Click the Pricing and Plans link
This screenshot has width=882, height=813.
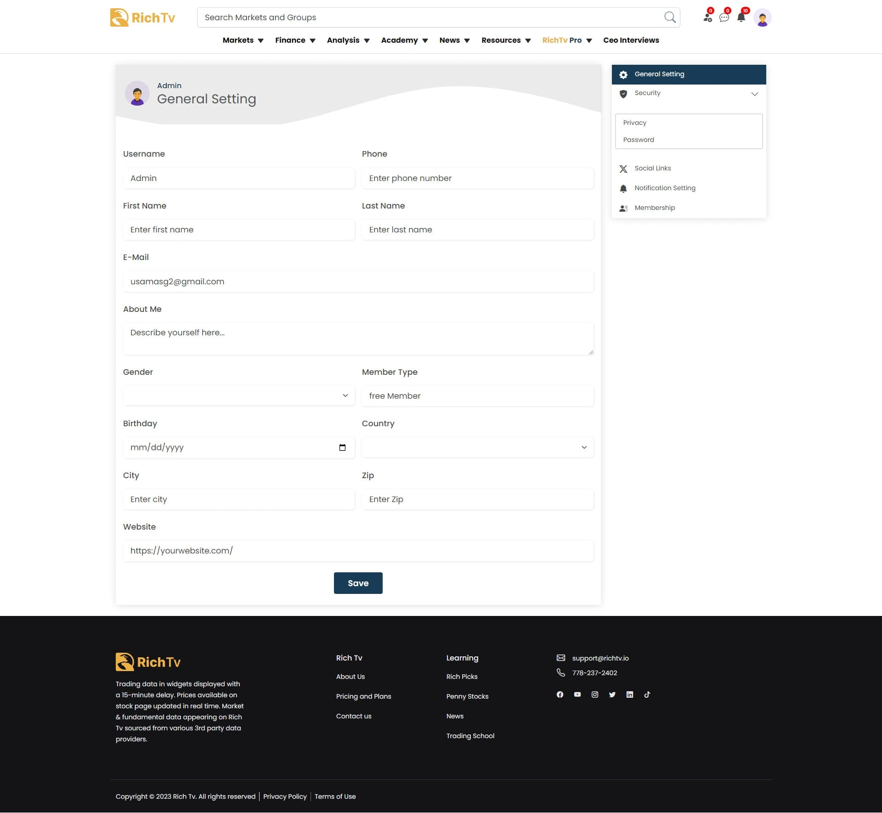point(363,696)
